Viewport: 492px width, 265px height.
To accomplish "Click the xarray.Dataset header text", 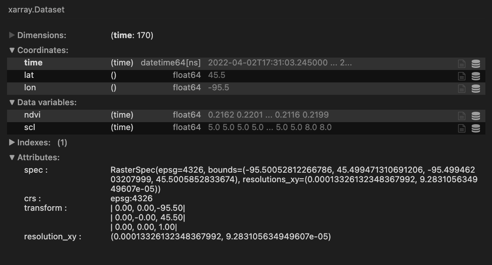I will [36, 10].
